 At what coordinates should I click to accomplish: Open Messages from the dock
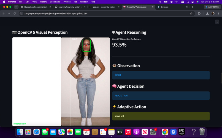(x=45, y=132)
